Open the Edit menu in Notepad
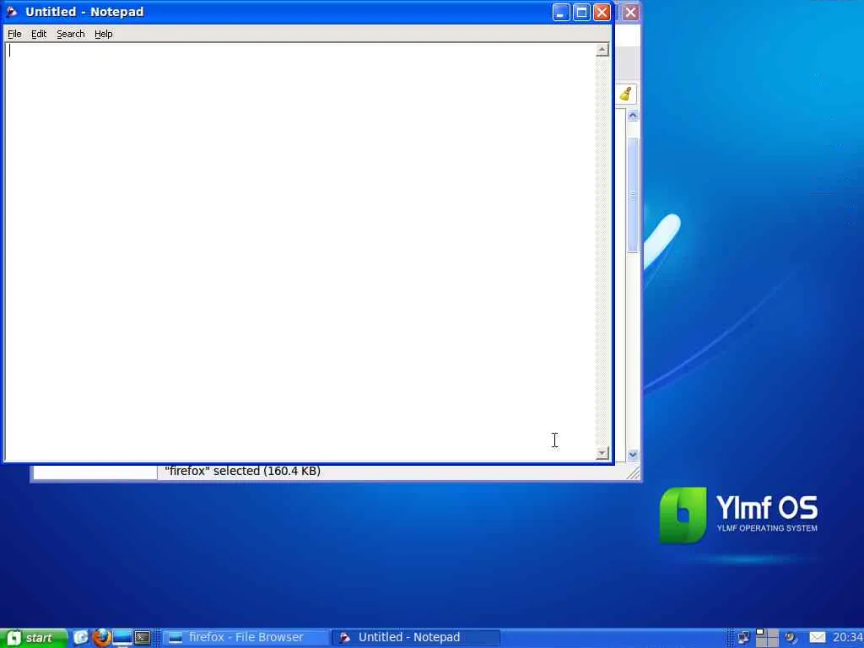864x648 pixels. pos(39,34)
